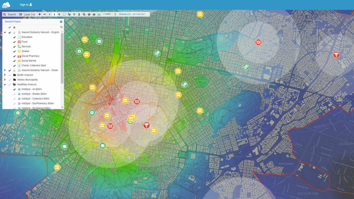The image size is (354, 199).
Task: Activate the crosshair pan tool
Action: 74,14
